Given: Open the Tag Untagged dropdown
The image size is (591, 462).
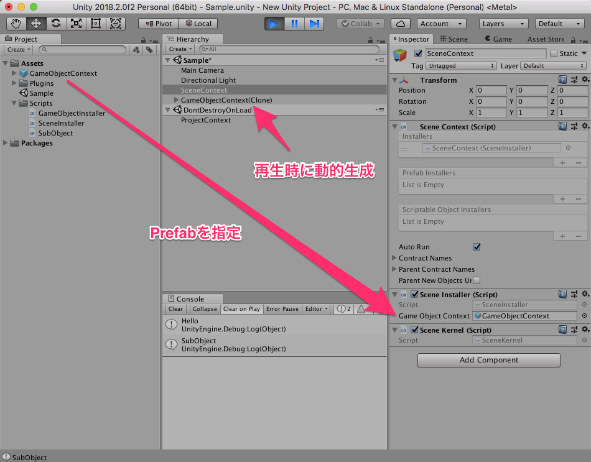Looking at the screenshot, I should coord(461,66).
